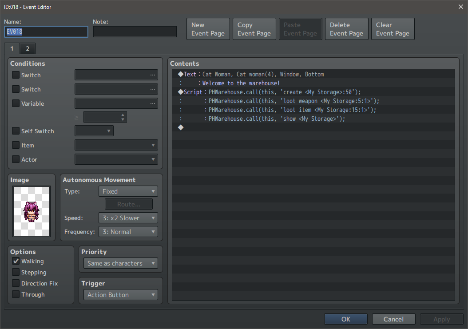Click the Note input field

(135, 32)
